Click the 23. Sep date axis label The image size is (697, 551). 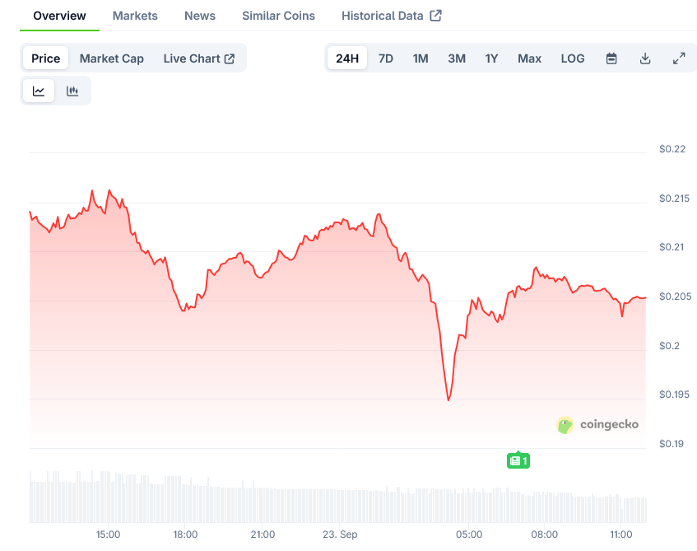(x=340, y=534)
